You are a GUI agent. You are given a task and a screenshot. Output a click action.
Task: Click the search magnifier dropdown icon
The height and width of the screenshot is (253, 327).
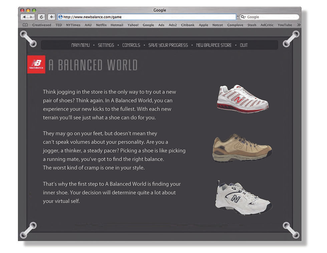click(x=243, y=17)
